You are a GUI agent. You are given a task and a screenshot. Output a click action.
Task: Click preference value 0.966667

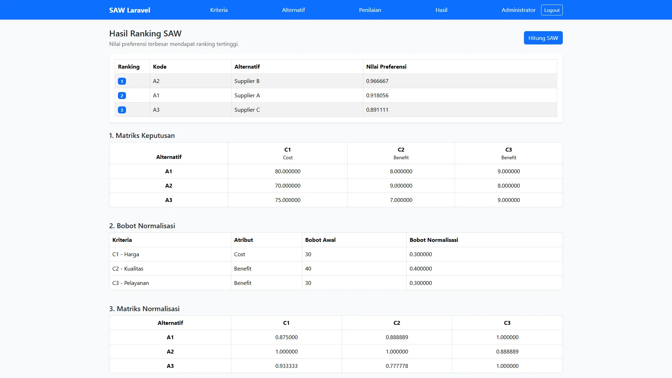(377, 81)
